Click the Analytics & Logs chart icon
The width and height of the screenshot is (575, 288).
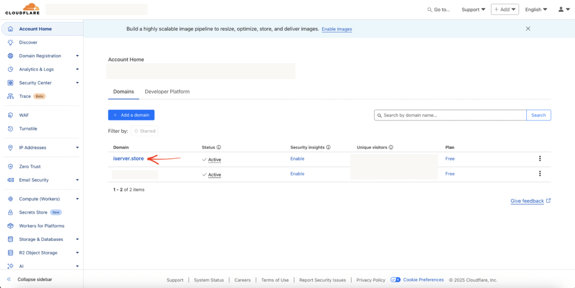pos(11,69)
